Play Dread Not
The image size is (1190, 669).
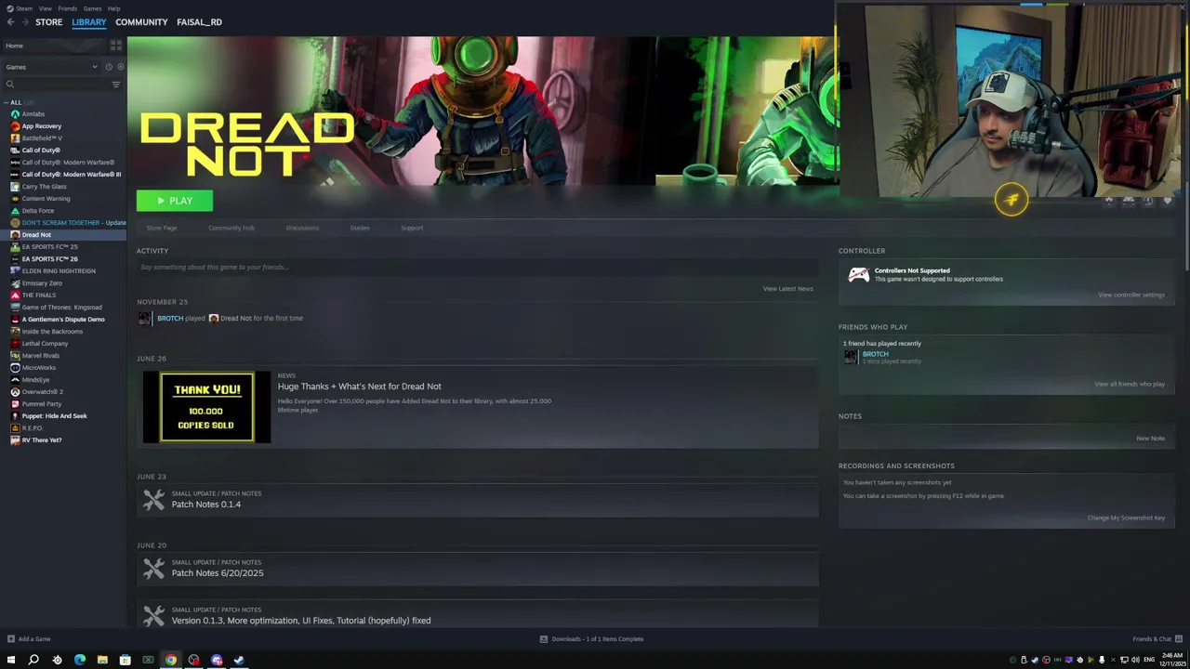click(175, 201)
